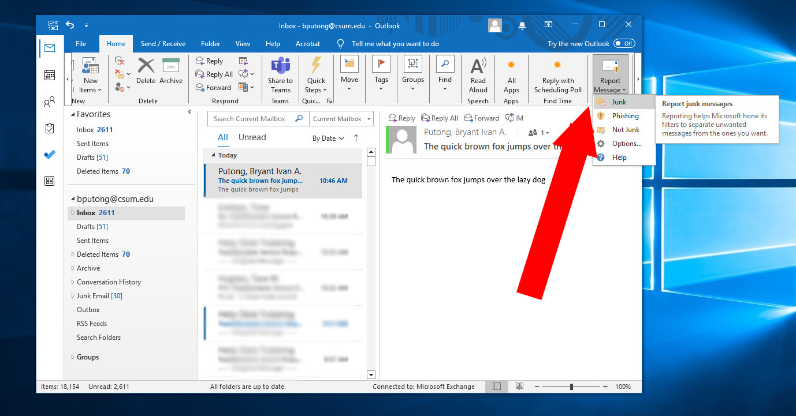This screenshot has width=796, height=416.
Task: Reverse the sort order arrow in the message list
Action: pyautogui.click(x=356, y=138)
